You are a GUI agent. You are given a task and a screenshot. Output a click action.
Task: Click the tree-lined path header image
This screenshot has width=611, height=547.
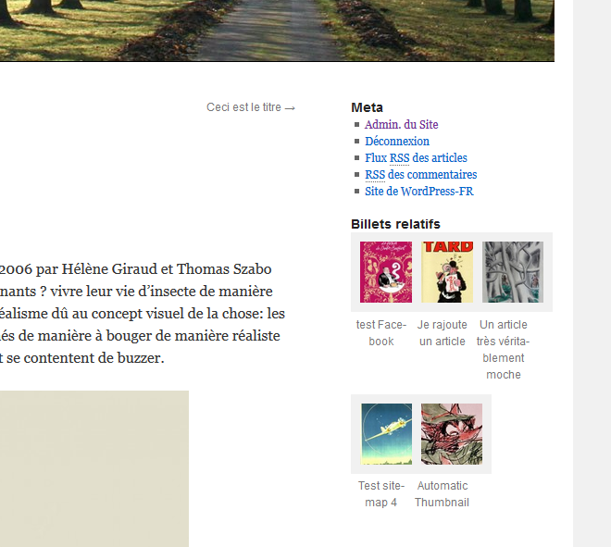(x=277, y=31)
